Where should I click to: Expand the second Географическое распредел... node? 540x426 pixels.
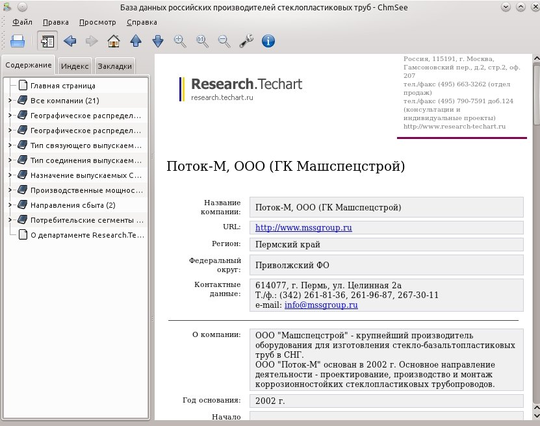(x=10, y=131)
